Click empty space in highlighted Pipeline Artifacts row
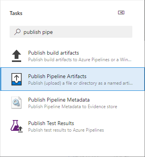 point(115,76)
